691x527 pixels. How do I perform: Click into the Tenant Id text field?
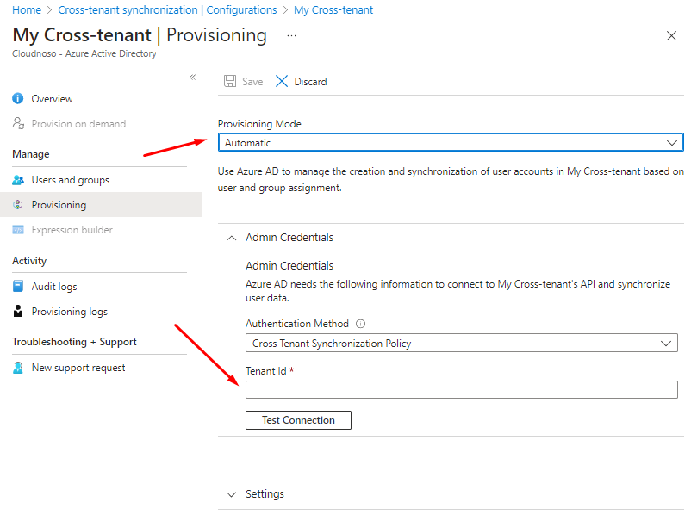click(461, 390)
